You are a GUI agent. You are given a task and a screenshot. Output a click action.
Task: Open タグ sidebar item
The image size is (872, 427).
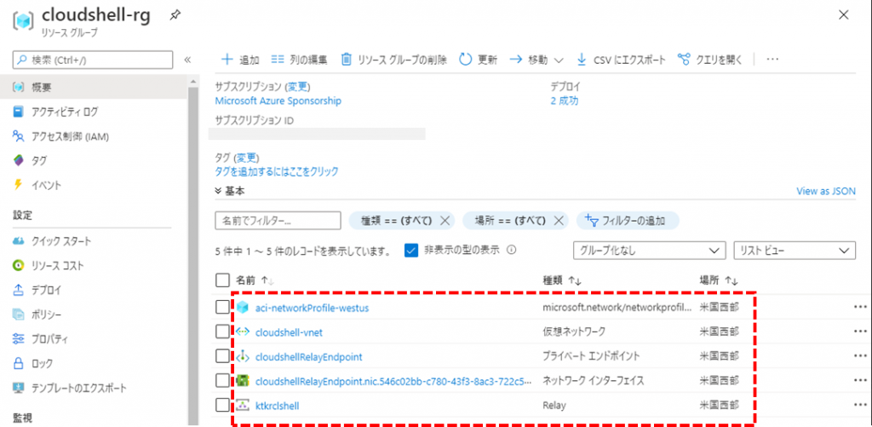point(39,160)
